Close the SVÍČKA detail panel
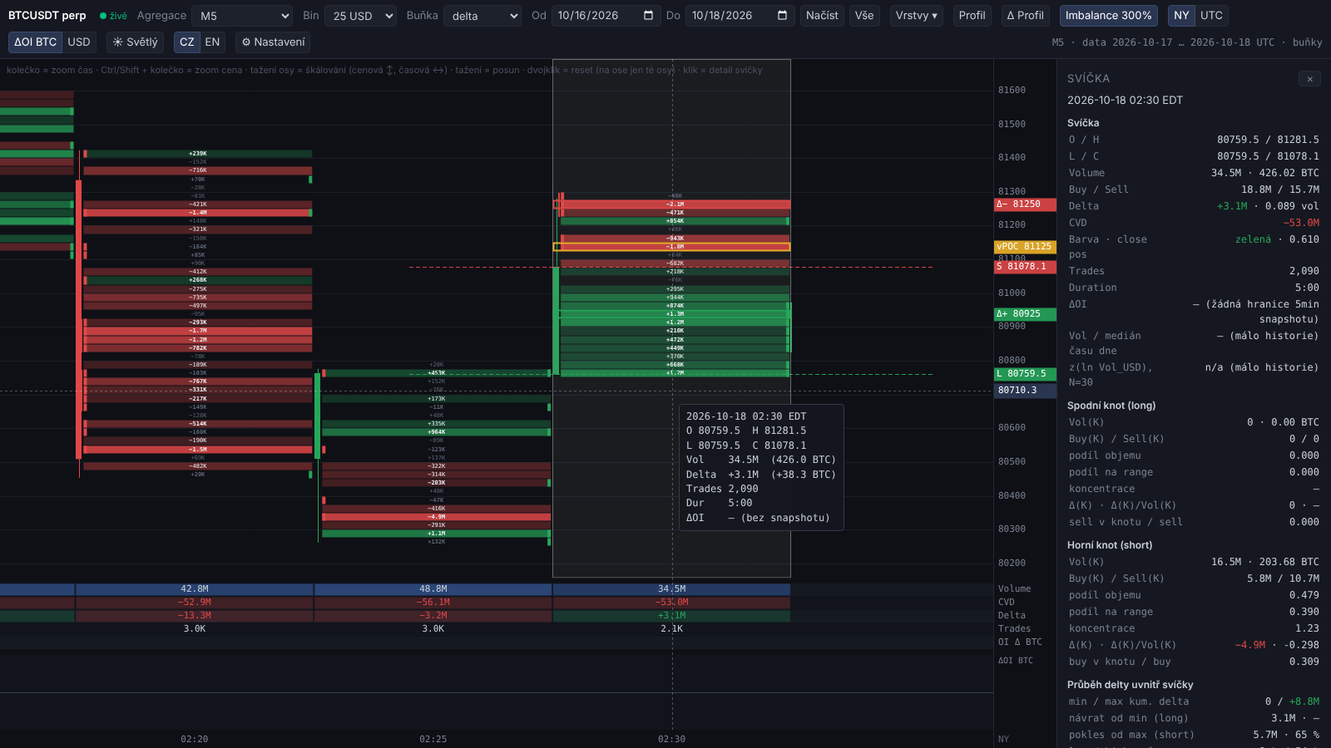Viewport: 1331px width, 748px height. [1309, 79]
